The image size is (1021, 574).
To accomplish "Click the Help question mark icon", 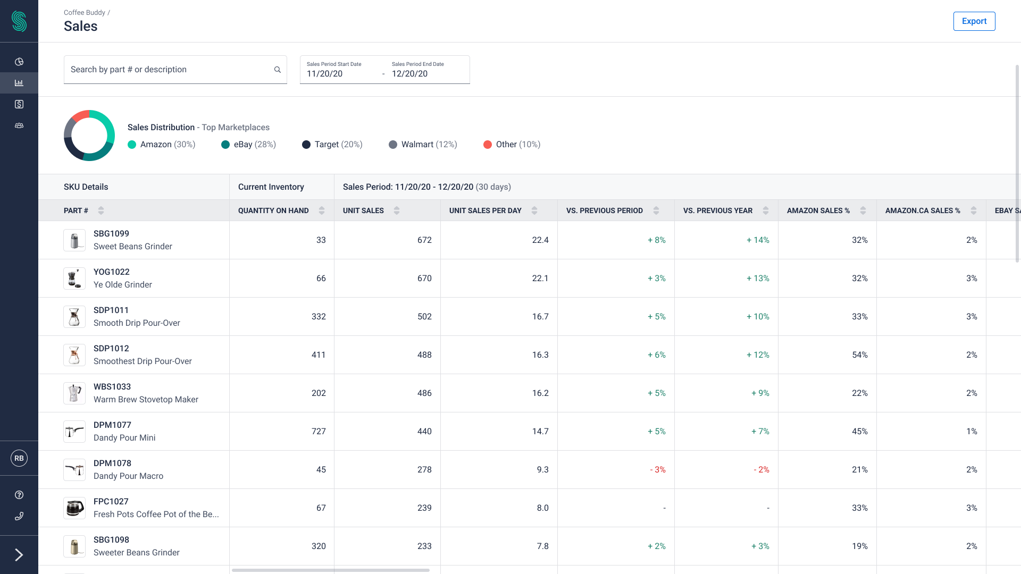I will 19,495.
